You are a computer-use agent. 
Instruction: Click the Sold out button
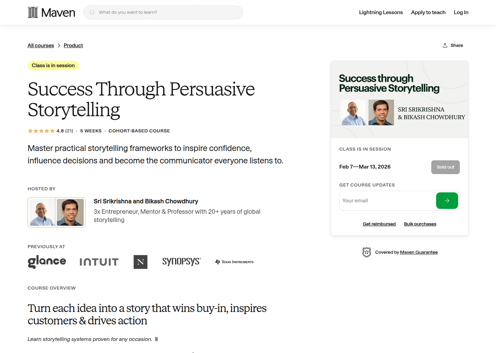click(x=445, y=167)
